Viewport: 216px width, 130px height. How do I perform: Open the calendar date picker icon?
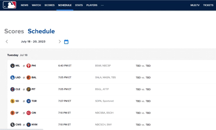tap(66, 42)
